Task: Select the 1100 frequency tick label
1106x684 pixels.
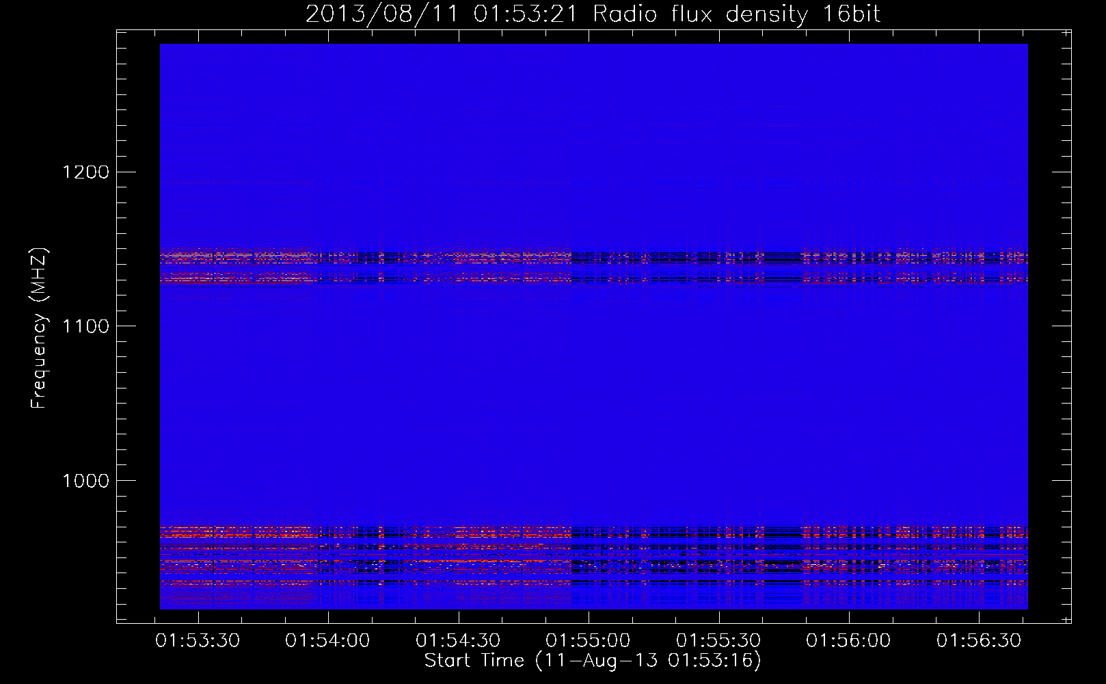Action: pos(85,326)
